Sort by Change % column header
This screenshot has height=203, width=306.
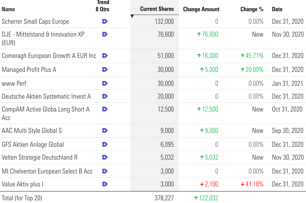tap(251, 9)
